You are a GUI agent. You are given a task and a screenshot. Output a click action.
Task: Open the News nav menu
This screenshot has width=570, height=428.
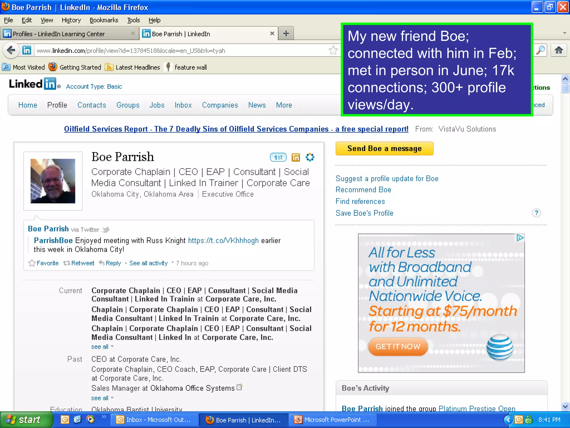click(x=257, y=105)
